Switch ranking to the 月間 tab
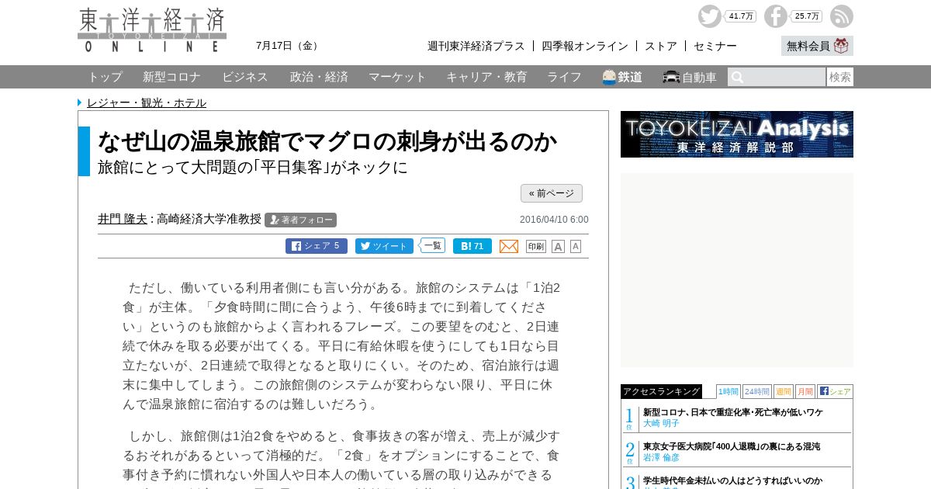 pos(805,391)
